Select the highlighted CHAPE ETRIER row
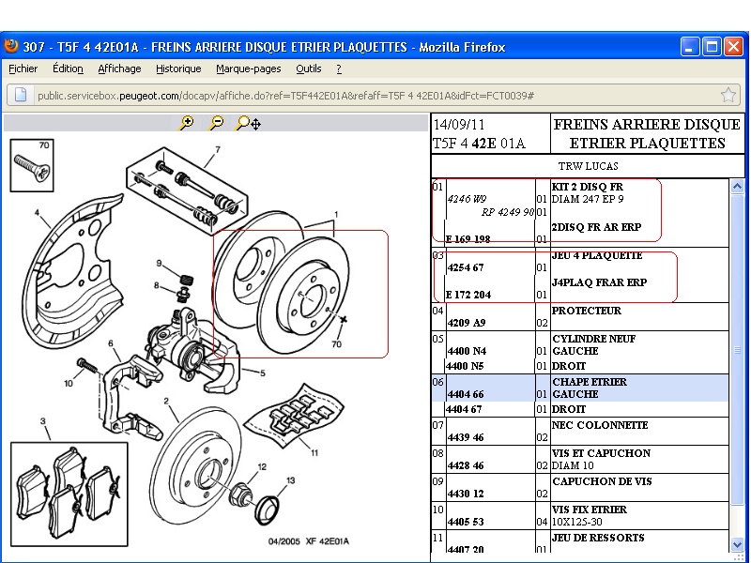Screen dimensions: 751x563 click(580, 388)
